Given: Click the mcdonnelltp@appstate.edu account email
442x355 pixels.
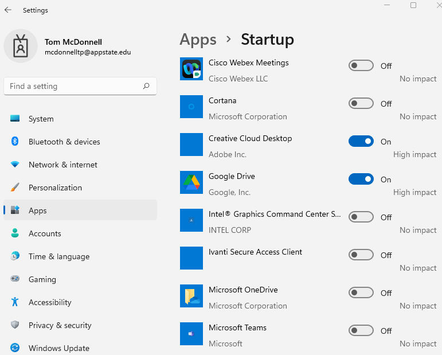Looking at the screenshot, I should tap(88, 52).
